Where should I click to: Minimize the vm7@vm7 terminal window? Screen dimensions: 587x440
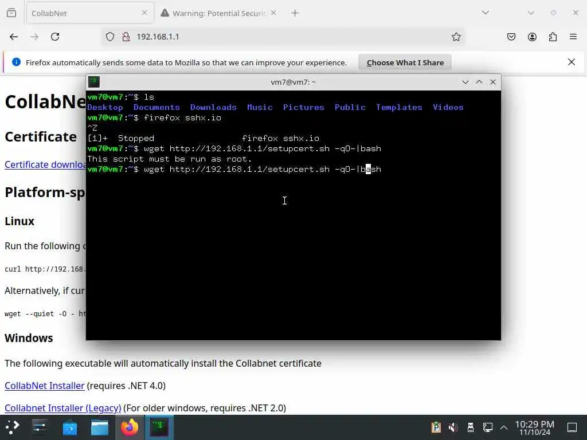point(465,82)
